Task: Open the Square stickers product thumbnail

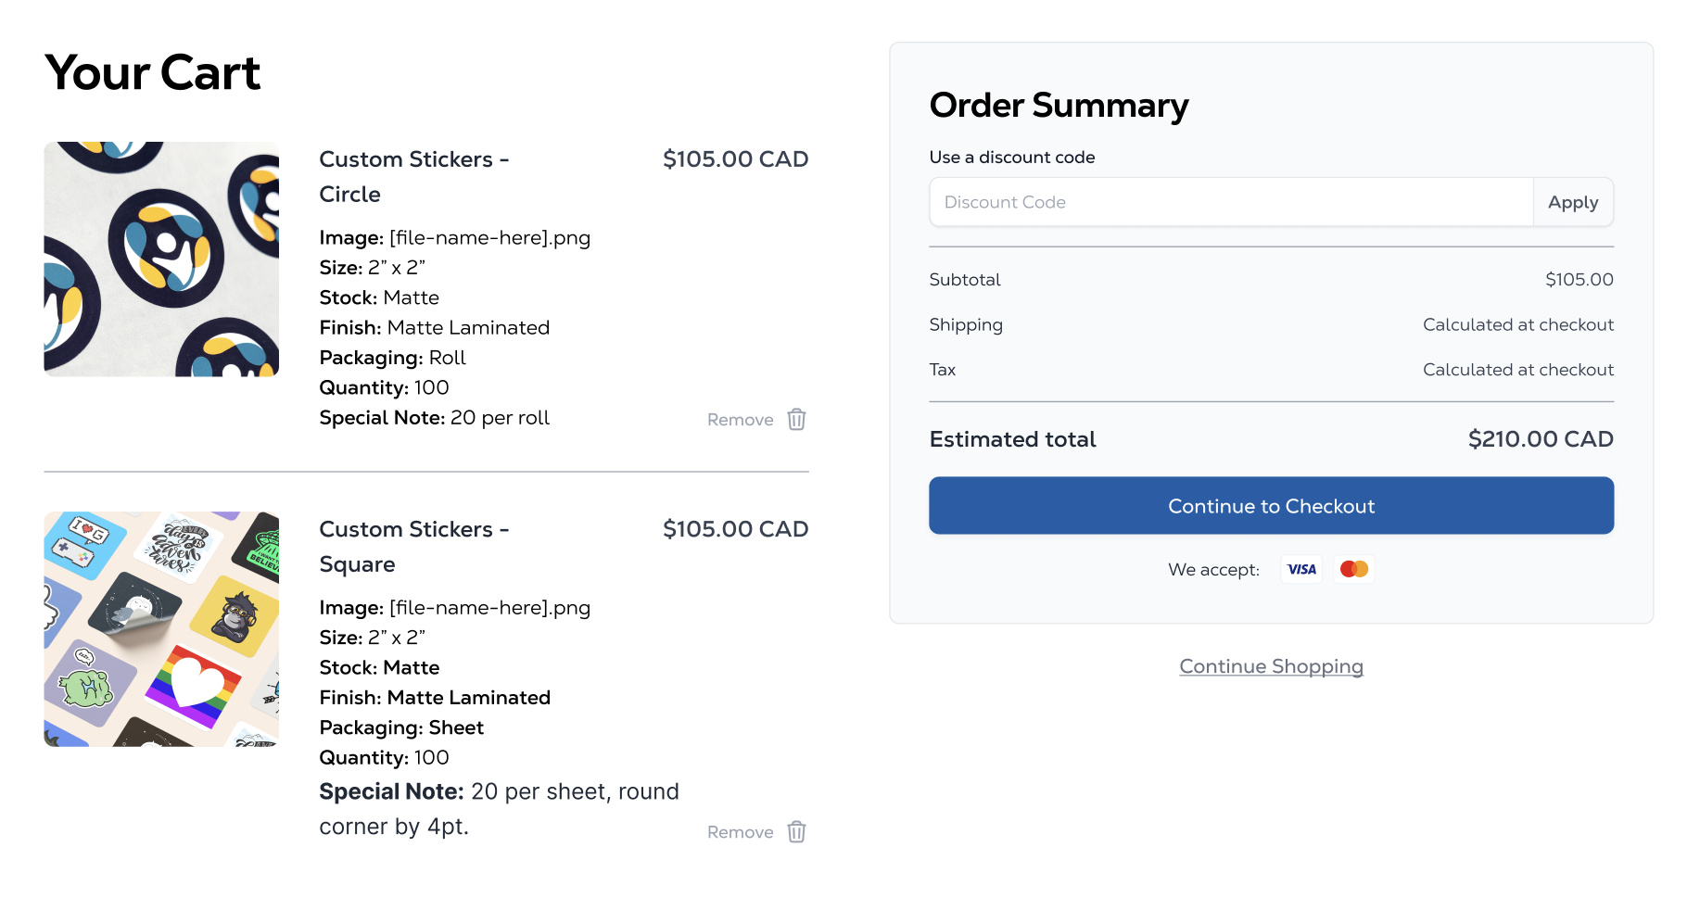Action: coord(161,629)
